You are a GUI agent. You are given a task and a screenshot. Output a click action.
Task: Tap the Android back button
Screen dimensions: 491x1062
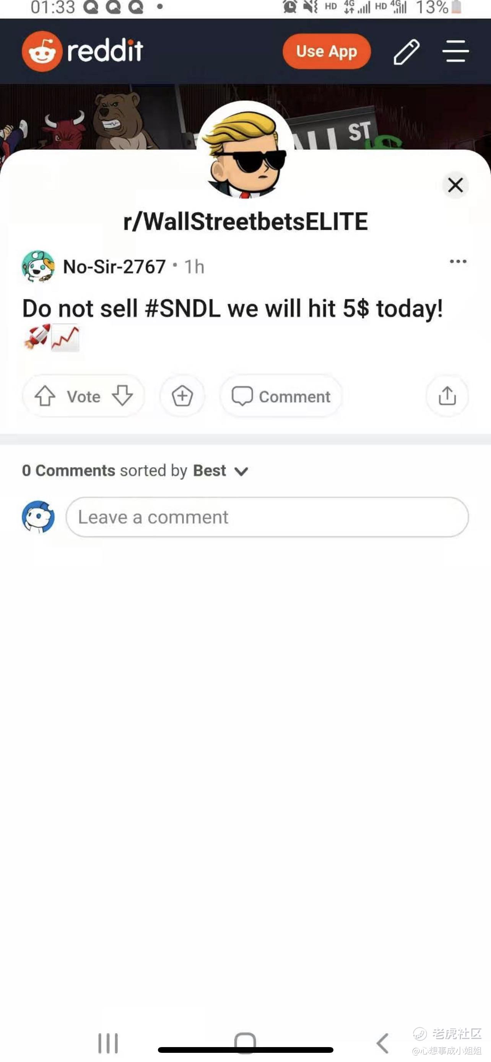pos(382,1043)
